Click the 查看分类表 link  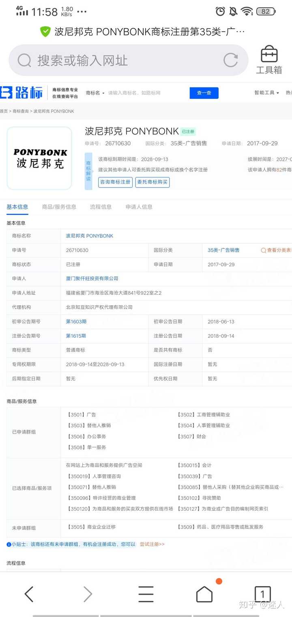click(x=276, y=250)
